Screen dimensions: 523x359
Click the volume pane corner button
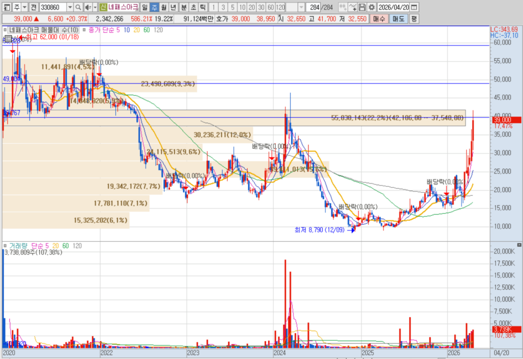click(519, 245)
